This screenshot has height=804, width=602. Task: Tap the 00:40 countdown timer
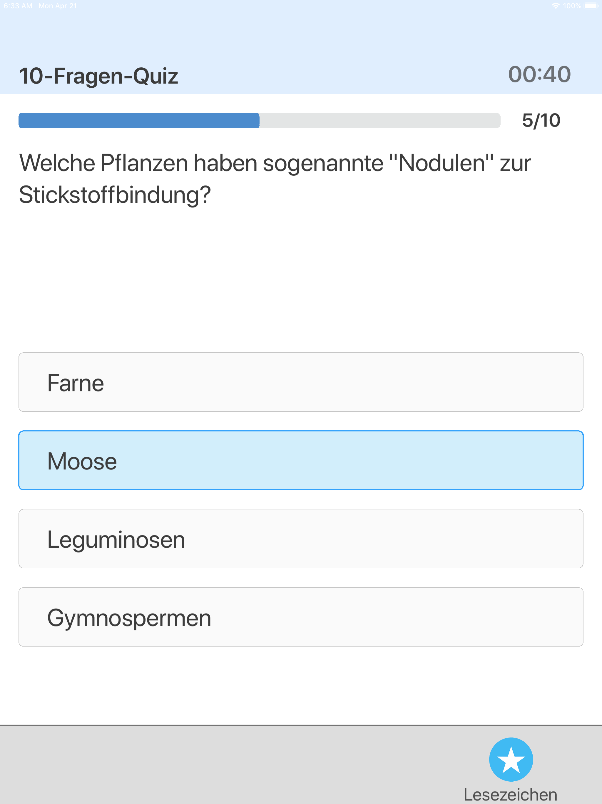[540, 74]
